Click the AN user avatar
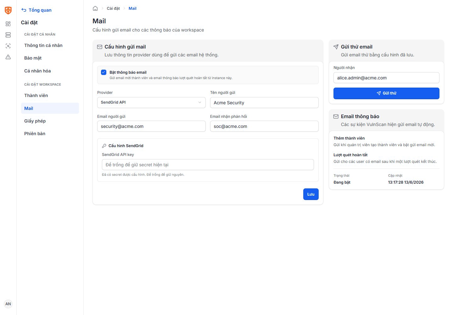This screenshot has width=453, height=315. 8,304
